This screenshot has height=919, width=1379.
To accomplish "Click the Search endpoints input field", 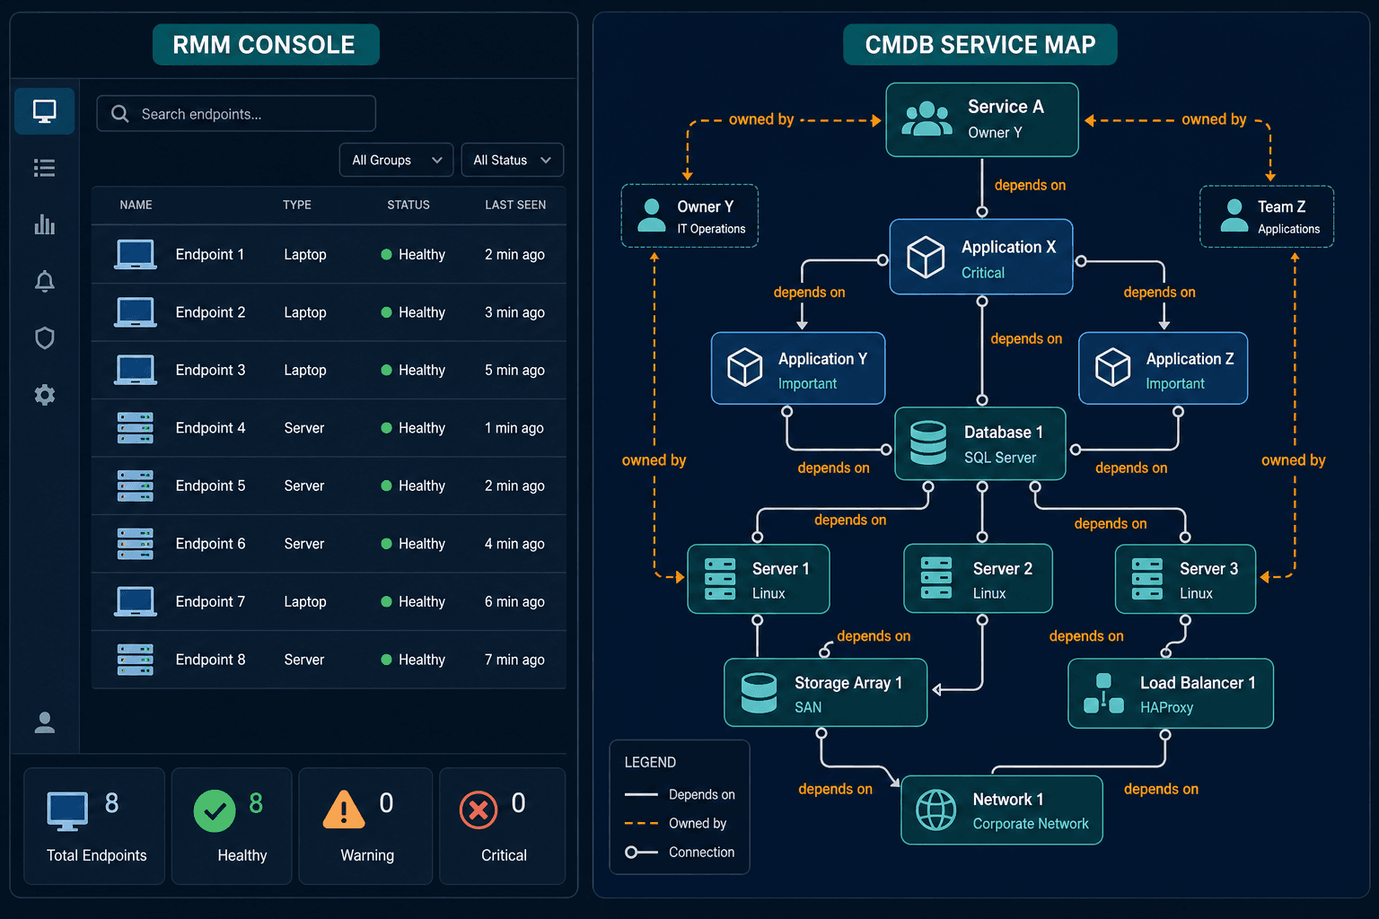I will (x=236, y=114).
